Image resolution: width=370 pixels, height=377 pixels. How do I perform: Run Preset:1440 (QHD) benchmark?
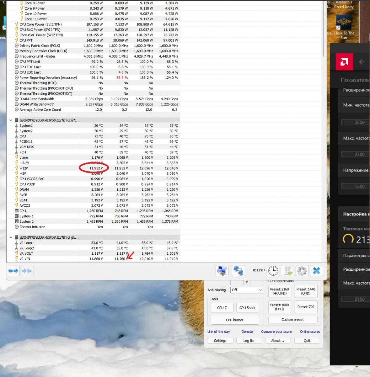[x=306, y=291]
